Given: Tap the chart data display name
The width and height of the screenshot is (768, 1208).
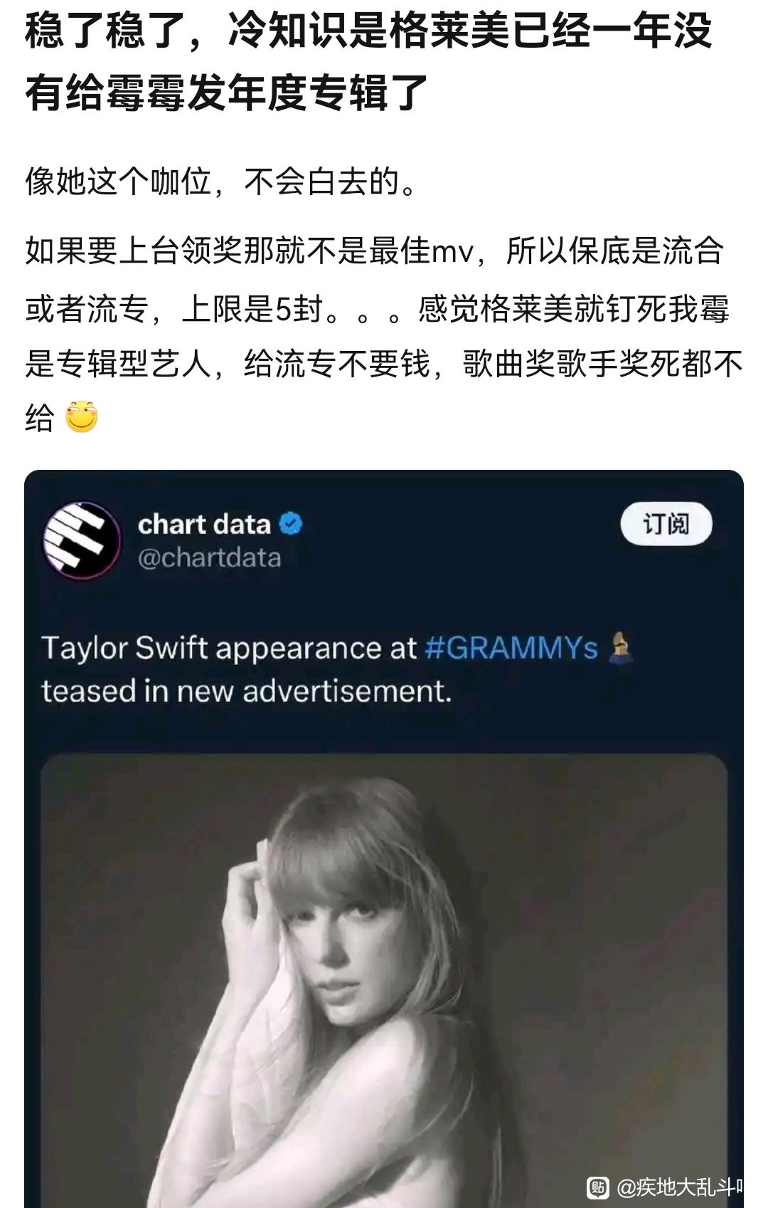Looking at the screenshot, I should [x=204, y=524].
